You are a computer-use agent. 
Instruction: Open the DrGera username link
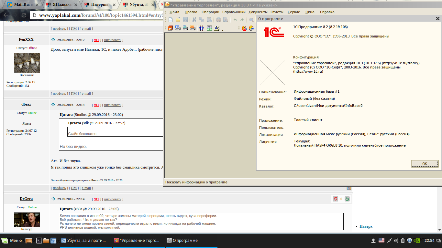(26, 199)
